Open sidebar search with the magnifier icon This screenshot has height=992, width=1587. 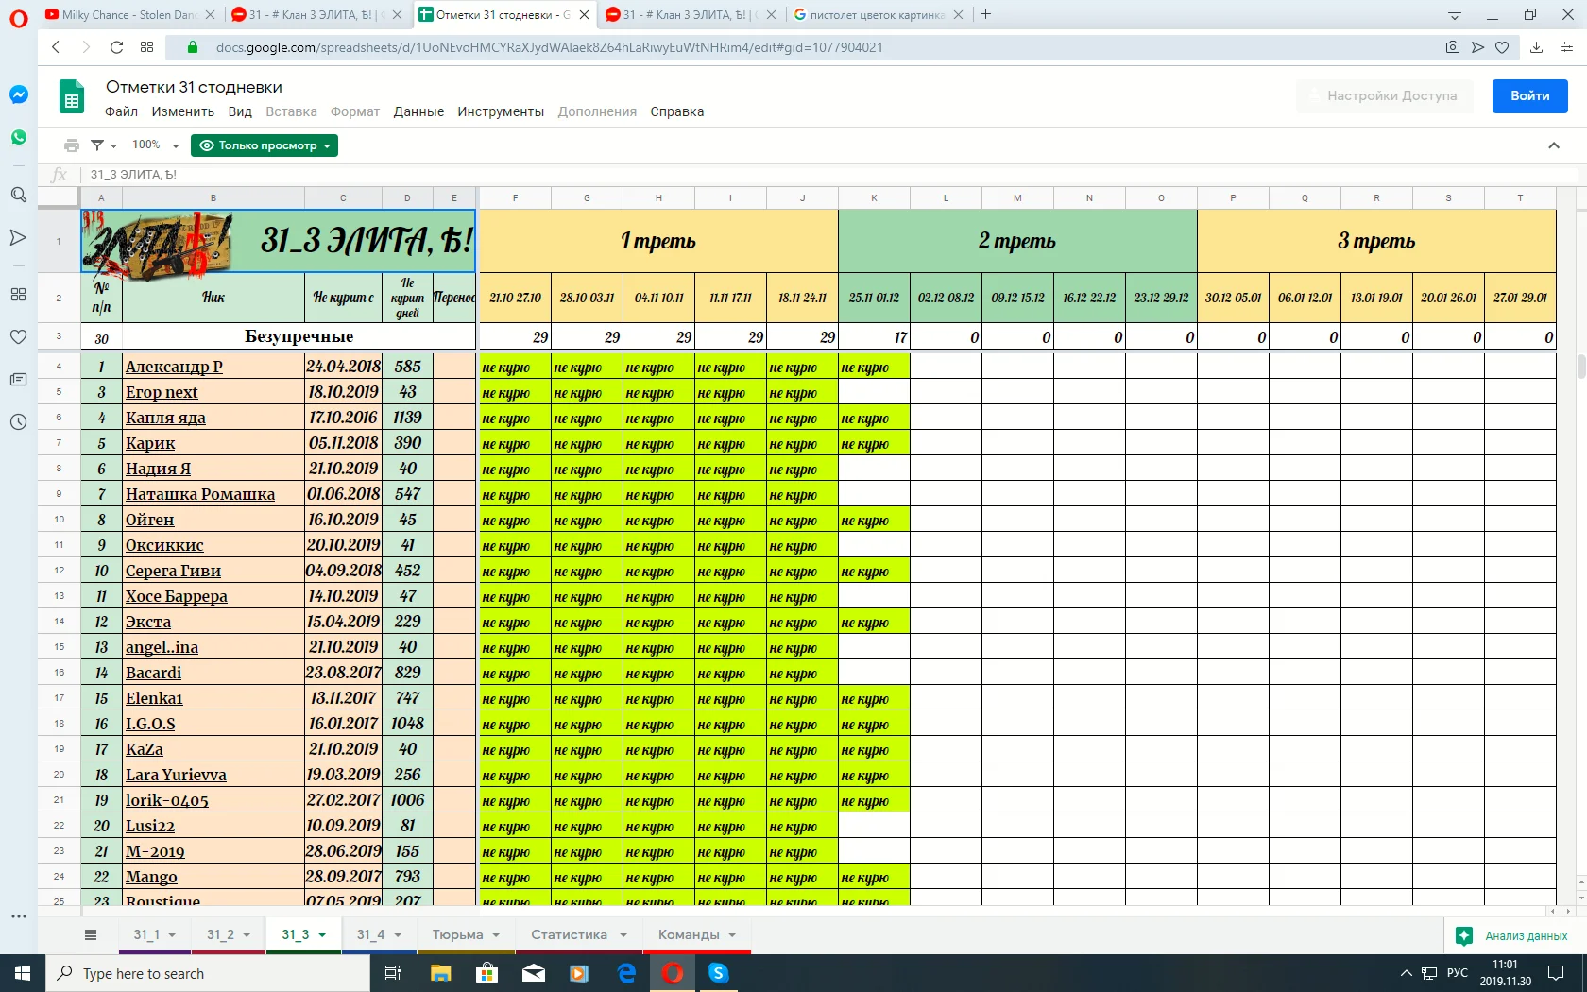19,196
